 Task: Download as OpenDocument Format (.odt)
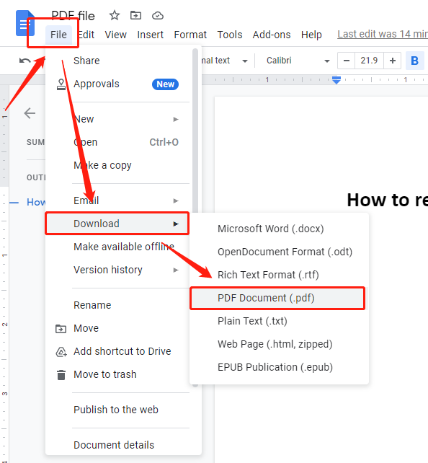279,252
